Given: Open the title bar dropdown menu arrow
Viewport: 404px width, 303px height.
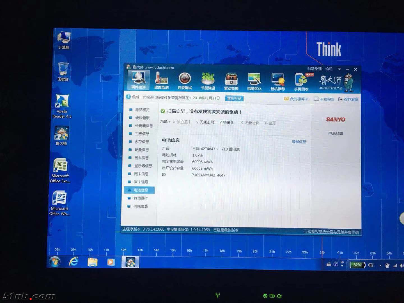Looking at the screenshot, I should (x=339, y=69).
